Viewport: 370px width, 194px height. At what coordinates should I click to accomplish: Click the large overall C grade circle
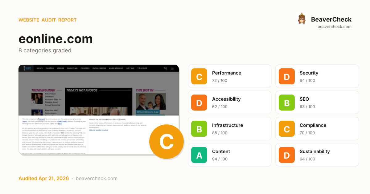[x=166, y=142]
